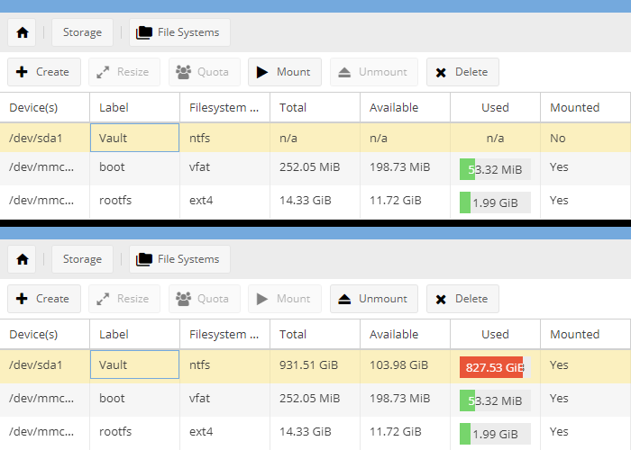Select boot row label in upper table
The height and width of the screenshot is (450, 631).
[112, 167]
